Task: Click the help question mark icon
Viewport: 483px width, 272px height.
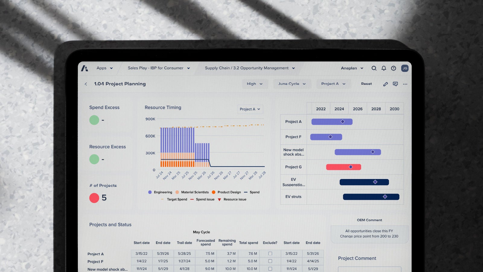Action: click(x=393, y=68)
